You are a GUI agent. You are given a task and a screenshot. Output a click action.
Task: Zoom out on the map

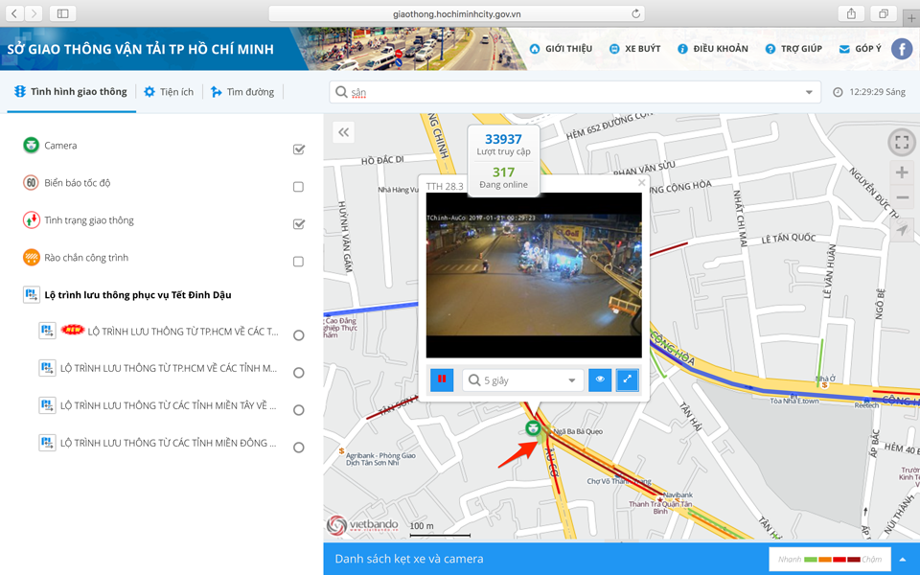(903, 197)
